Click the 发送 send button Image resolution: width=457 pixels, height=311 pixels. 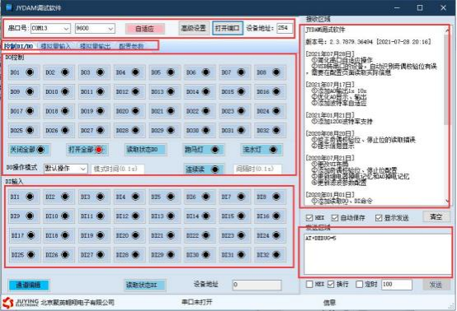(436, 285)
